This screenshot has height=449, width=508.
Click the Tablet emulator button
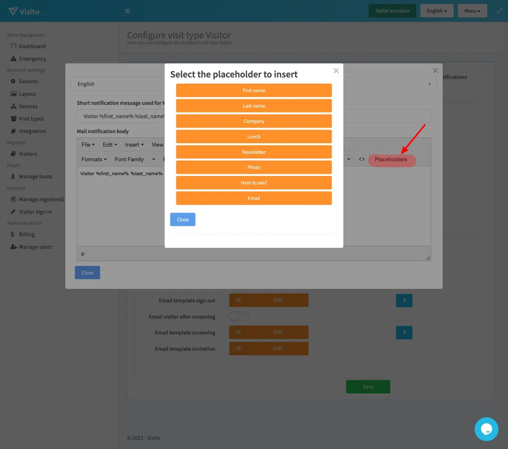392,10
